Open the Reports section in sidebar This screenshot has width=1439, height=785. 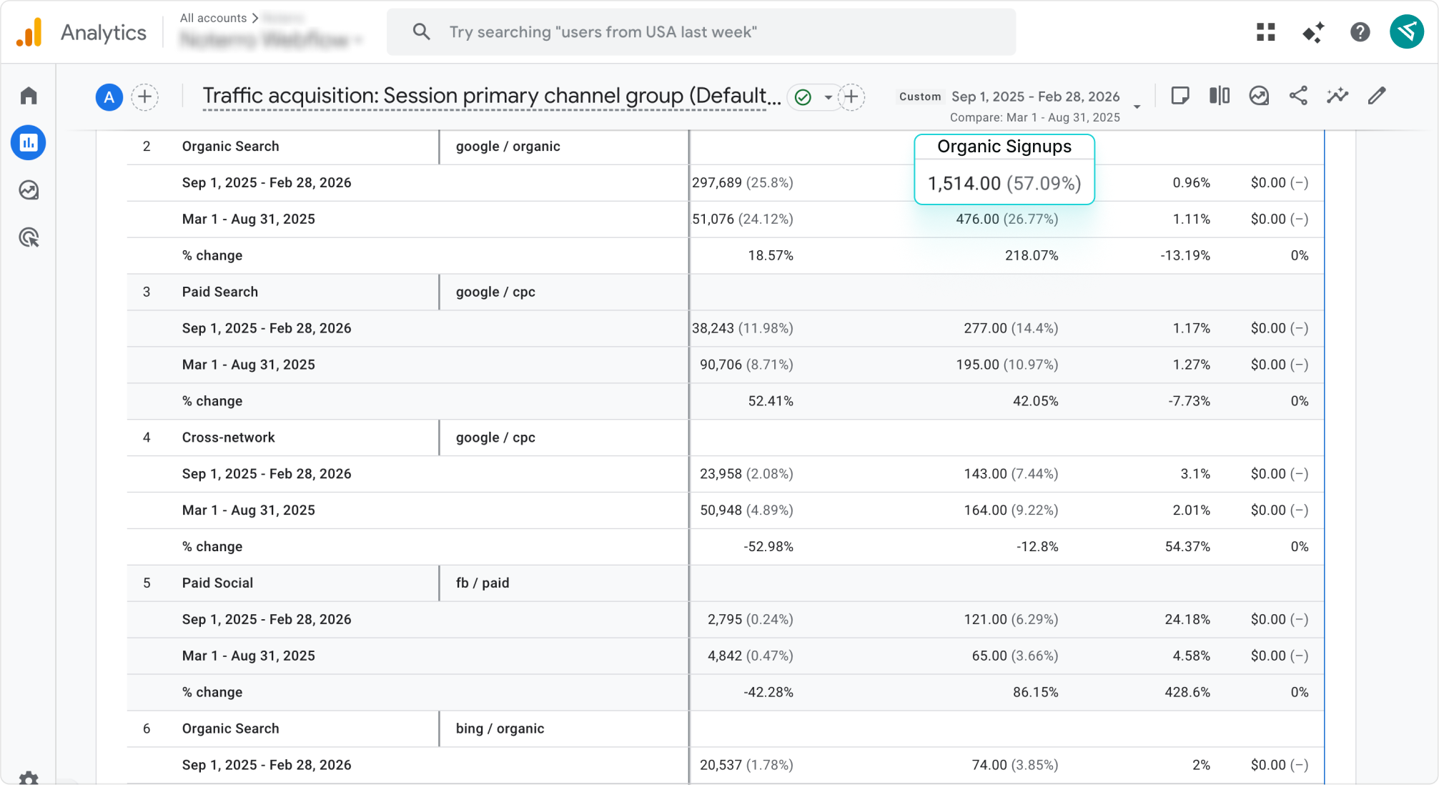(x=29, y=143)
